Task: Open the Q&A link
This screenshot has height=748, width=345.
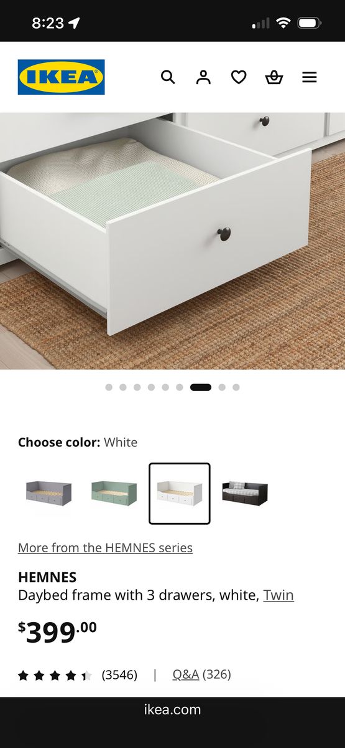Action: pos(186,674)
